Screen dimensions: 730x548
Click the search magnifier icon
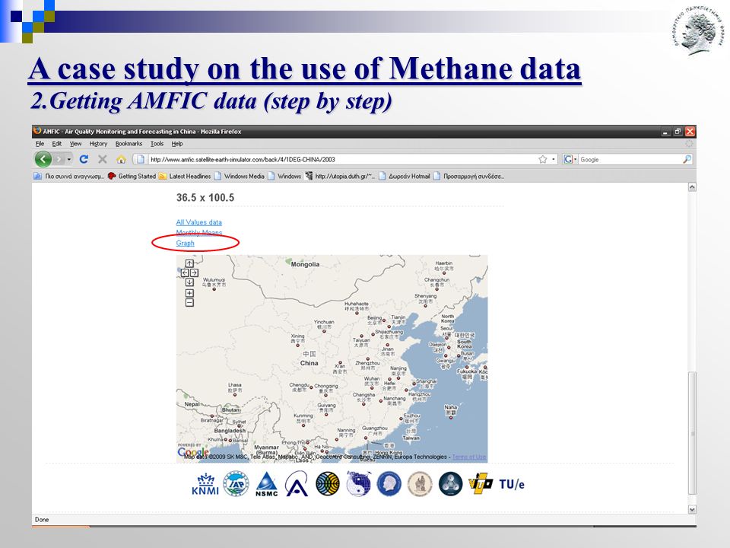[687, 159]
